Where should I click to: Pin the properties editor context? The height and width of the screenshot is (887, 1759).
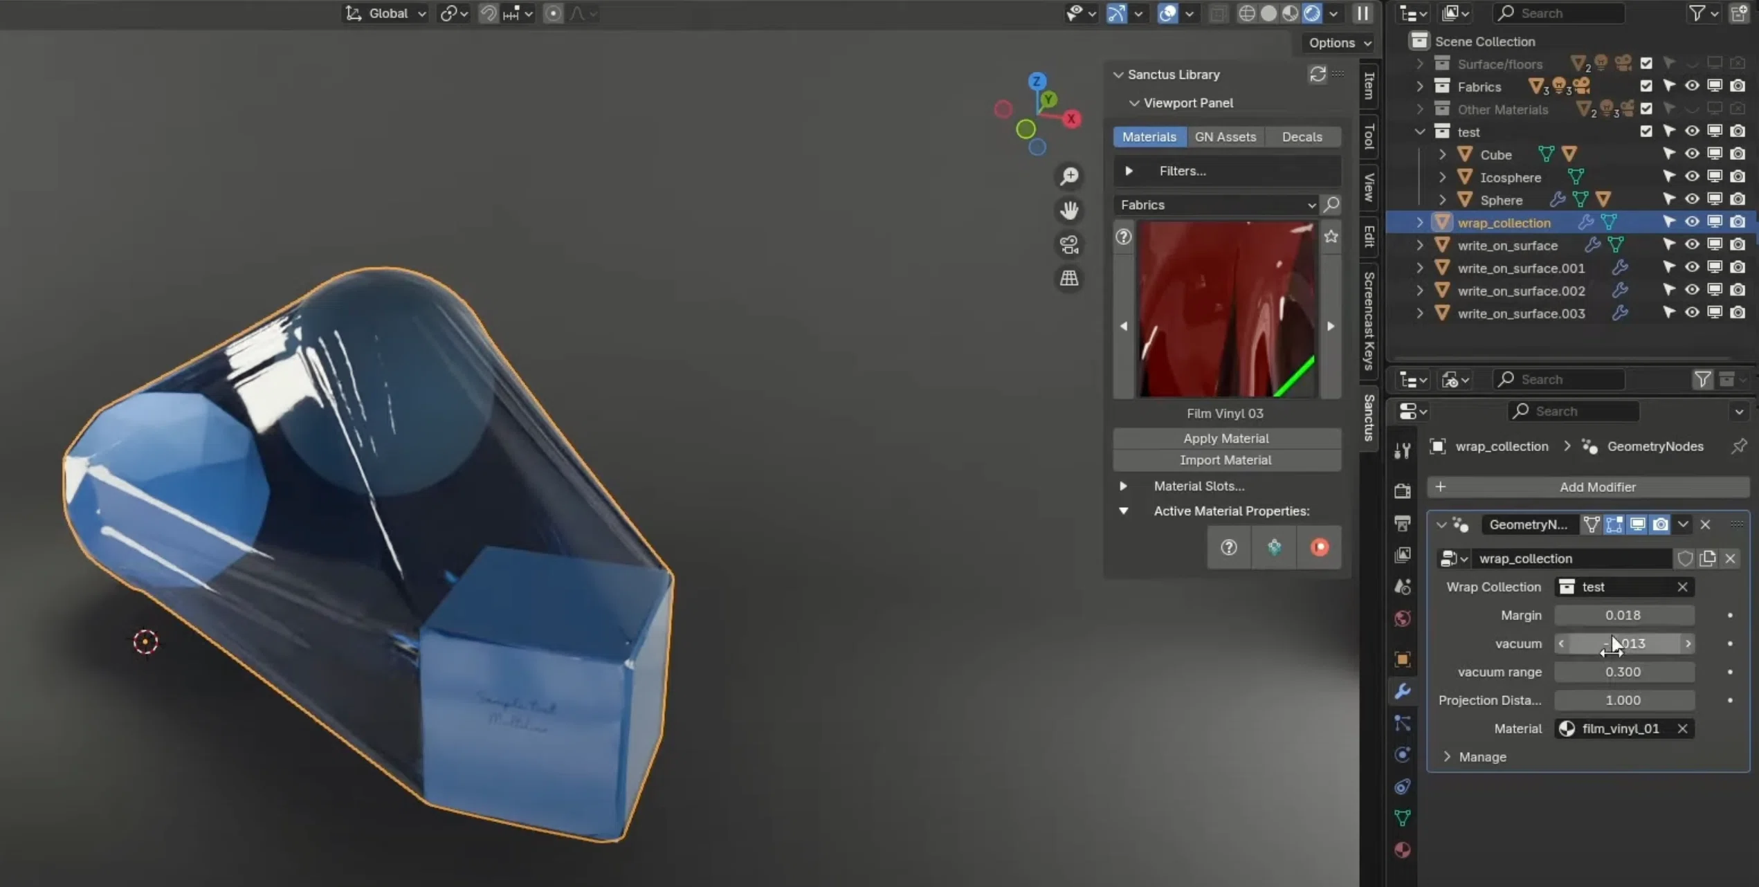click(x=1738, y=446)
